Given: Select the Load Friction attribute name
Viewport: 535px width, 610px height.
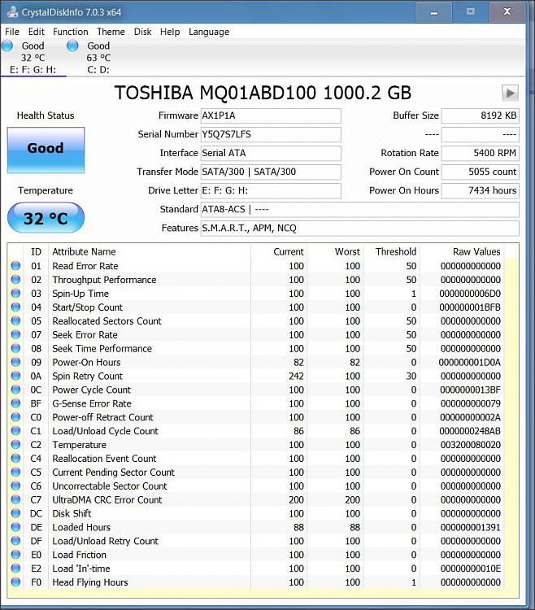Looking at the screenshot, I should click(x=80, y=555).
